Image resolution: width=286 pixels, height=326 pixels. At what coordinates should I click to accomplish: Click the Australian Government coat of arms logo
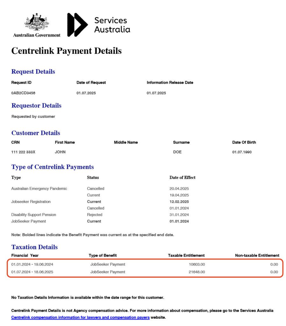tap(37, 22)
